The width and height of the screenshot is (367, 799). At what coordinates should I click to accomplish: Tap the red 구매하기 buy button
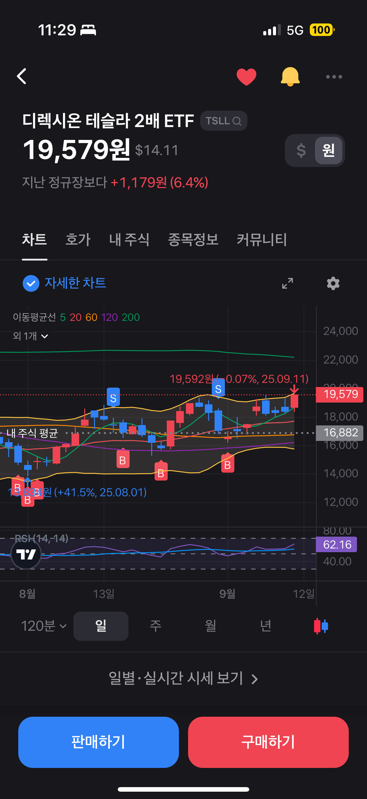pos(268,742)
